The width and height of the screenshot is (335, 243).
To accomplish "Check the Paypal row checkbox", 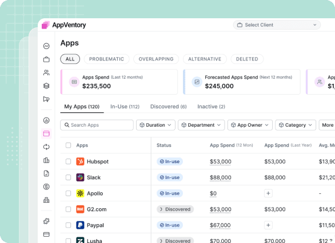I will [68, 225].
